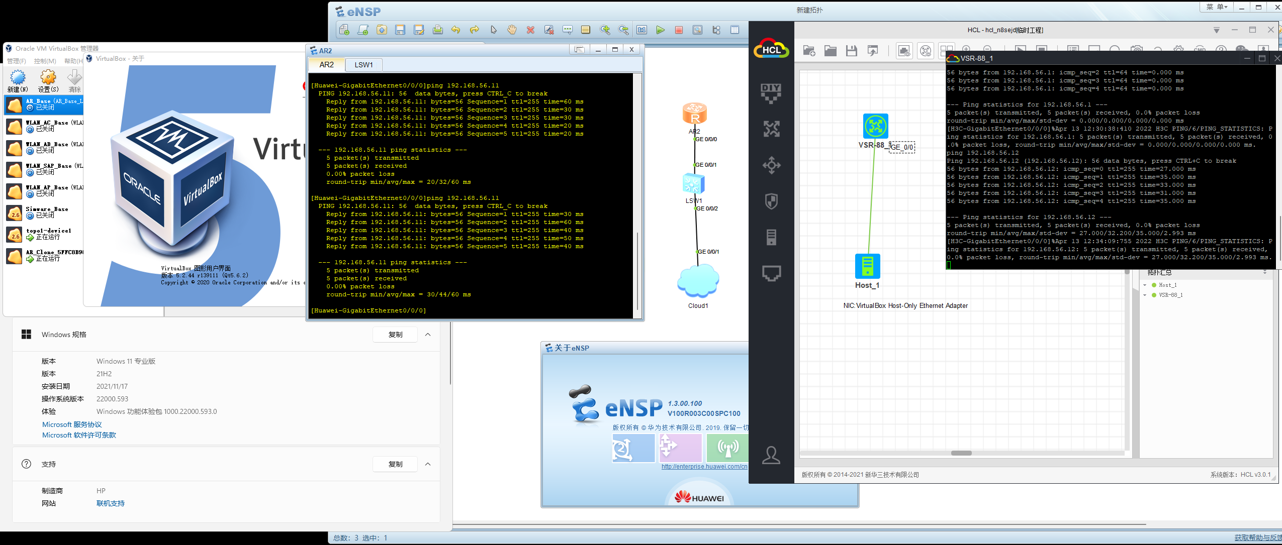Screen dimensions: 1282x545
Task: Open the 菜单 dropdown in eNSP title bar
Action: click(x=1216, y=7)
